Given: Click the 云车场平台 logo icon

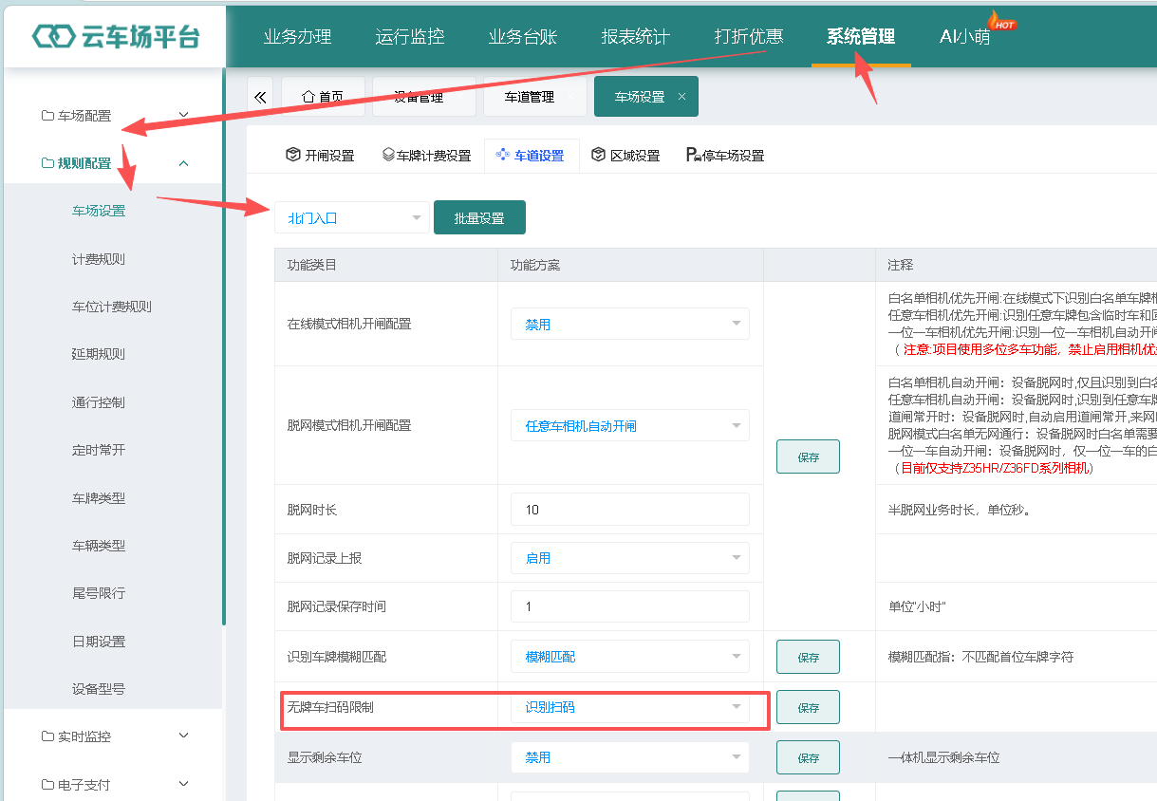Looking at the screenshot, I should click(x=53, y=37).
